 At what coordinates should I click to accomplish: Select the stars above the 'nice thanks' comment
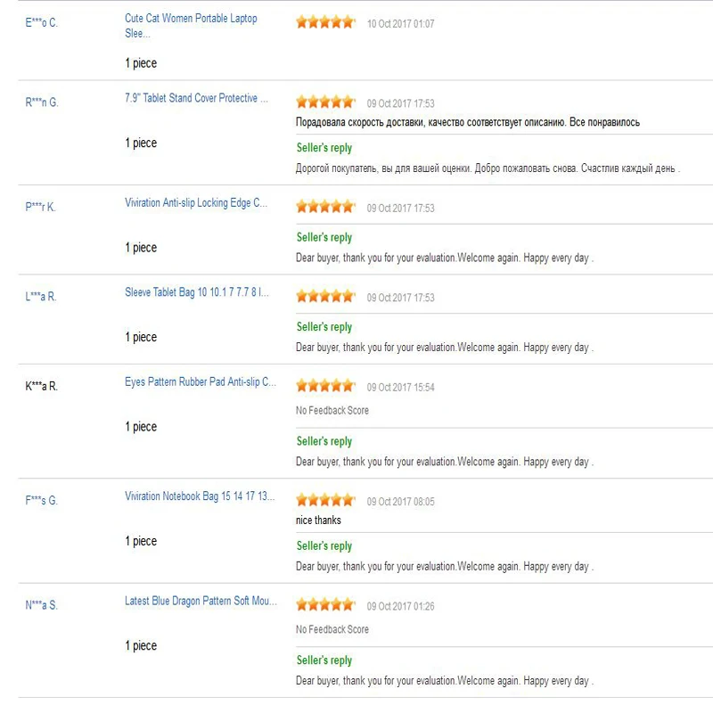[325, 500]
